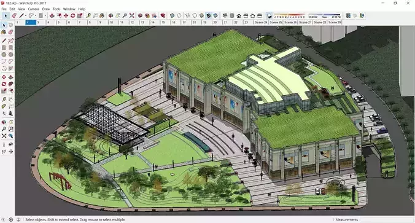Select the Rotate tool in top toolbar
Viewport: 415px width, 223px height.
pyautogui.click(x=73, y=16)
